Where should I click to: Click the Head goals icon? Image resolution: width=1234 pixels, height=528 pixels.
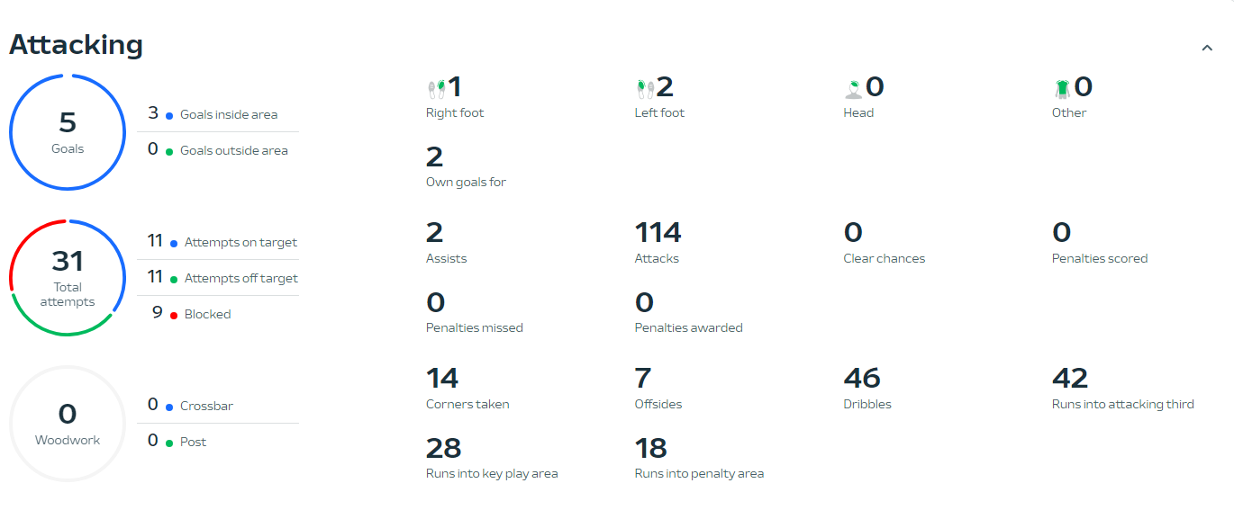point(853,88)
